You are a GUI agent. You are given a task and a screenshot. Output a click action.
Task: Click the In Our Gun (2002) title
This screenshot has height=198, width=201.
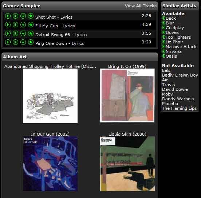coord(50,134)
